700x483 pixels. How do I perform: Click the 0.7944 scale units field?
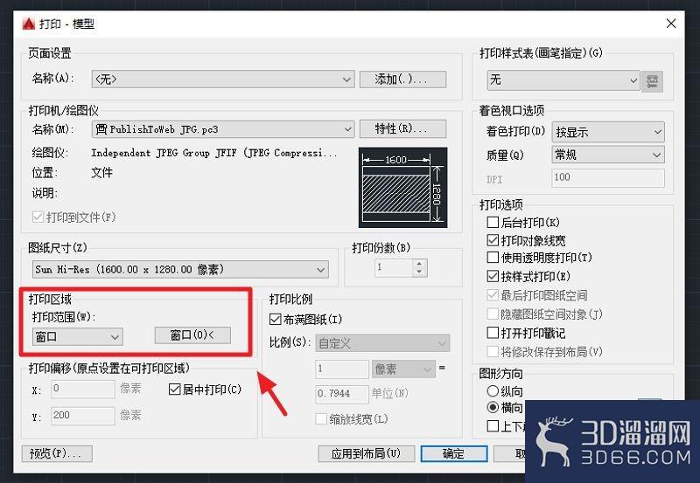[x=342, y=393]
